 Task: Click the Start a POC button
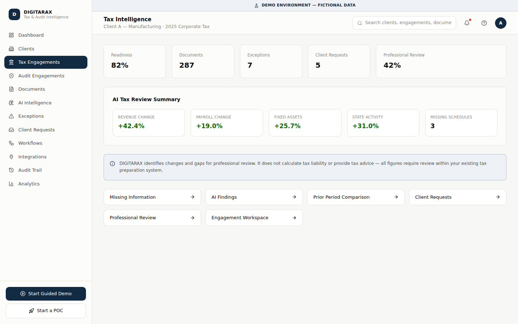(46, 311)
